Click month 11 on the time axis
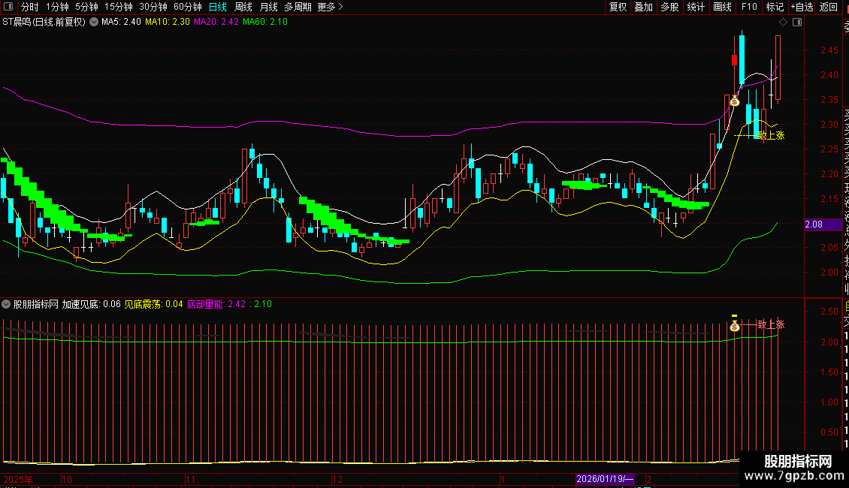The height and width of the screenshot is (488, 849). (x=190, y=480)
